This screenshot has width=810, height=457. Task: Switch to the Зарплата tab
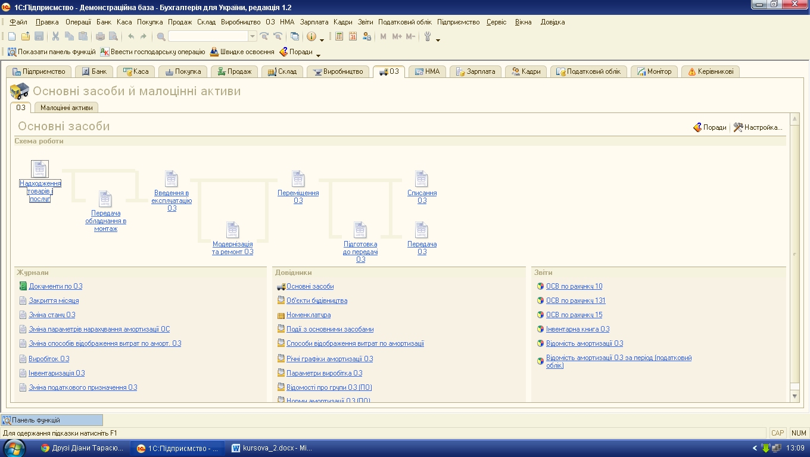click(476, 71)
